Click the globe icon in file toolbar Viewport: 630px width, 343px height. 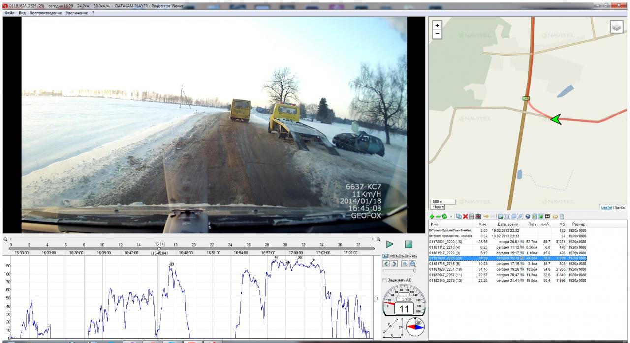[x=527, y=216]
